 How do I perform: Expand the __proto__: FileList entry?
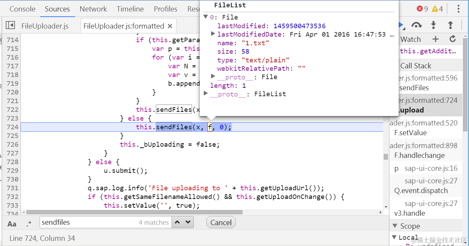click(206, 93)
